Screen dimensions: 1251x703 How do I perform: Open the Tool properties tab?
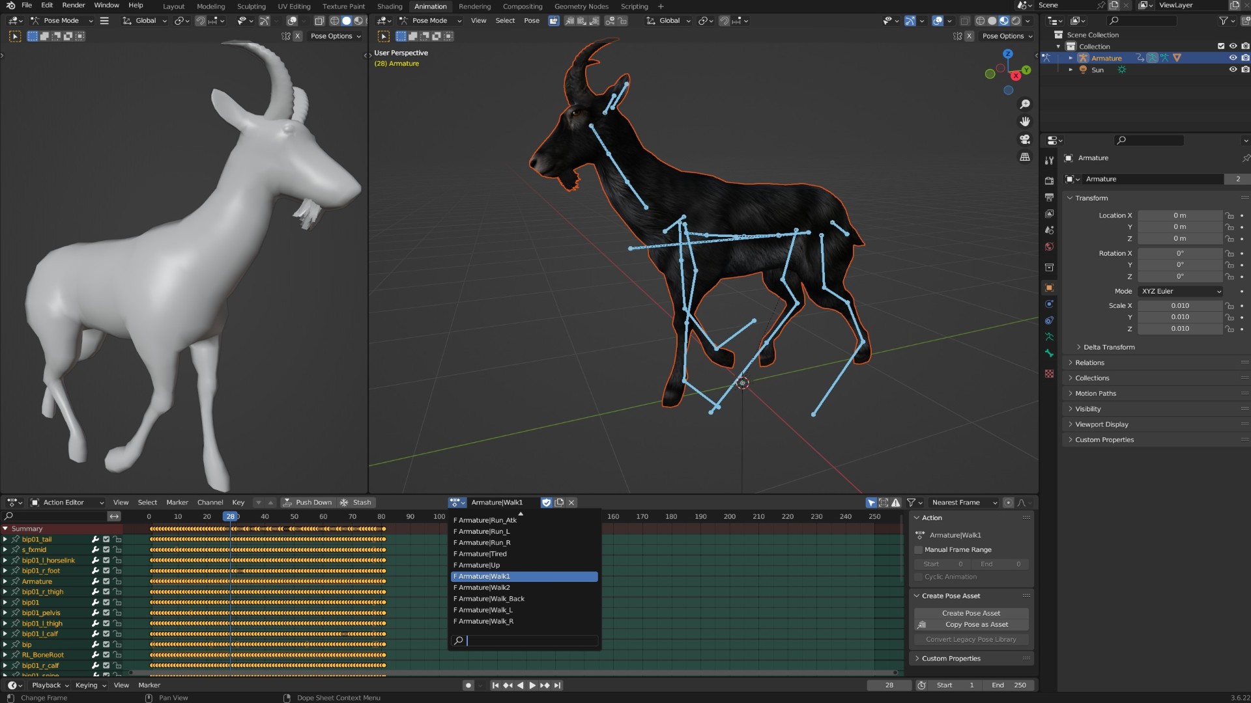(x=1049, y=160)
